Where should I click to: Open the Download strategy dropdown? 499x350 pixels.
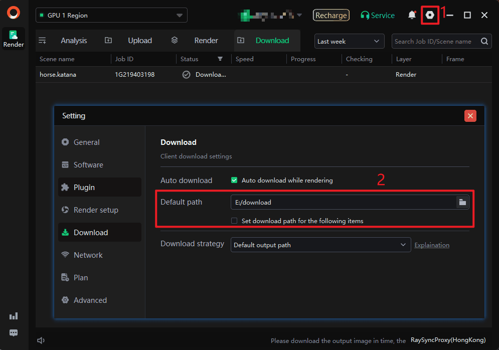320,245
